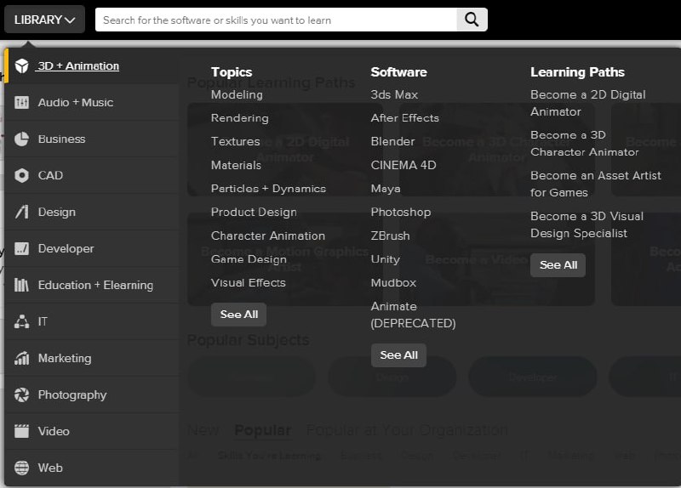Click See All under Topics

click(239, 315)
